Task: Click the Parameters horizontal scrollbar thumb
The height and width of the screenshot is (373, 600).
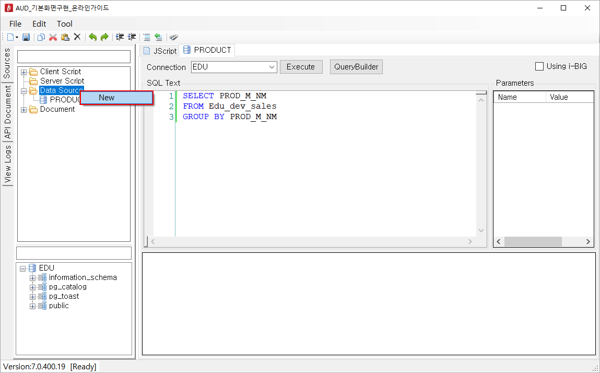Action: click(x=533, y=242)
